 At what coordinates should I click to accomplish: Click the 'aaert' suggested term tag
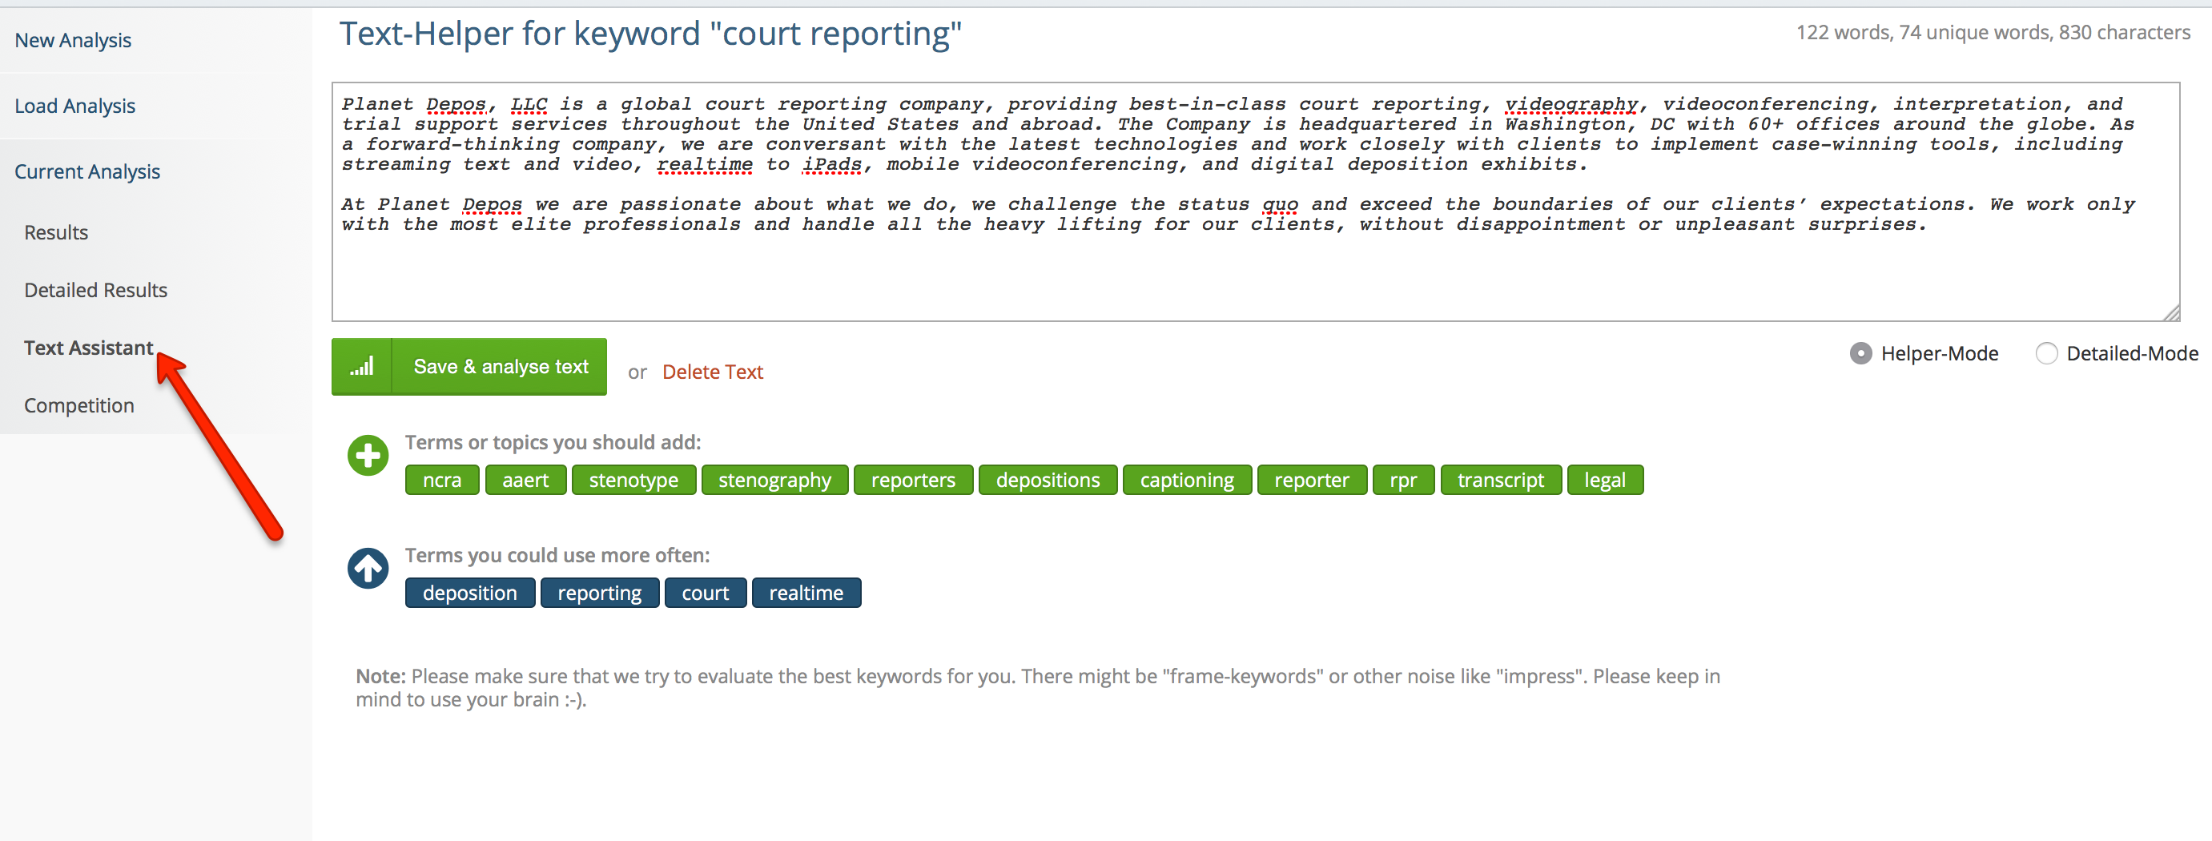[x=525, y=481]
